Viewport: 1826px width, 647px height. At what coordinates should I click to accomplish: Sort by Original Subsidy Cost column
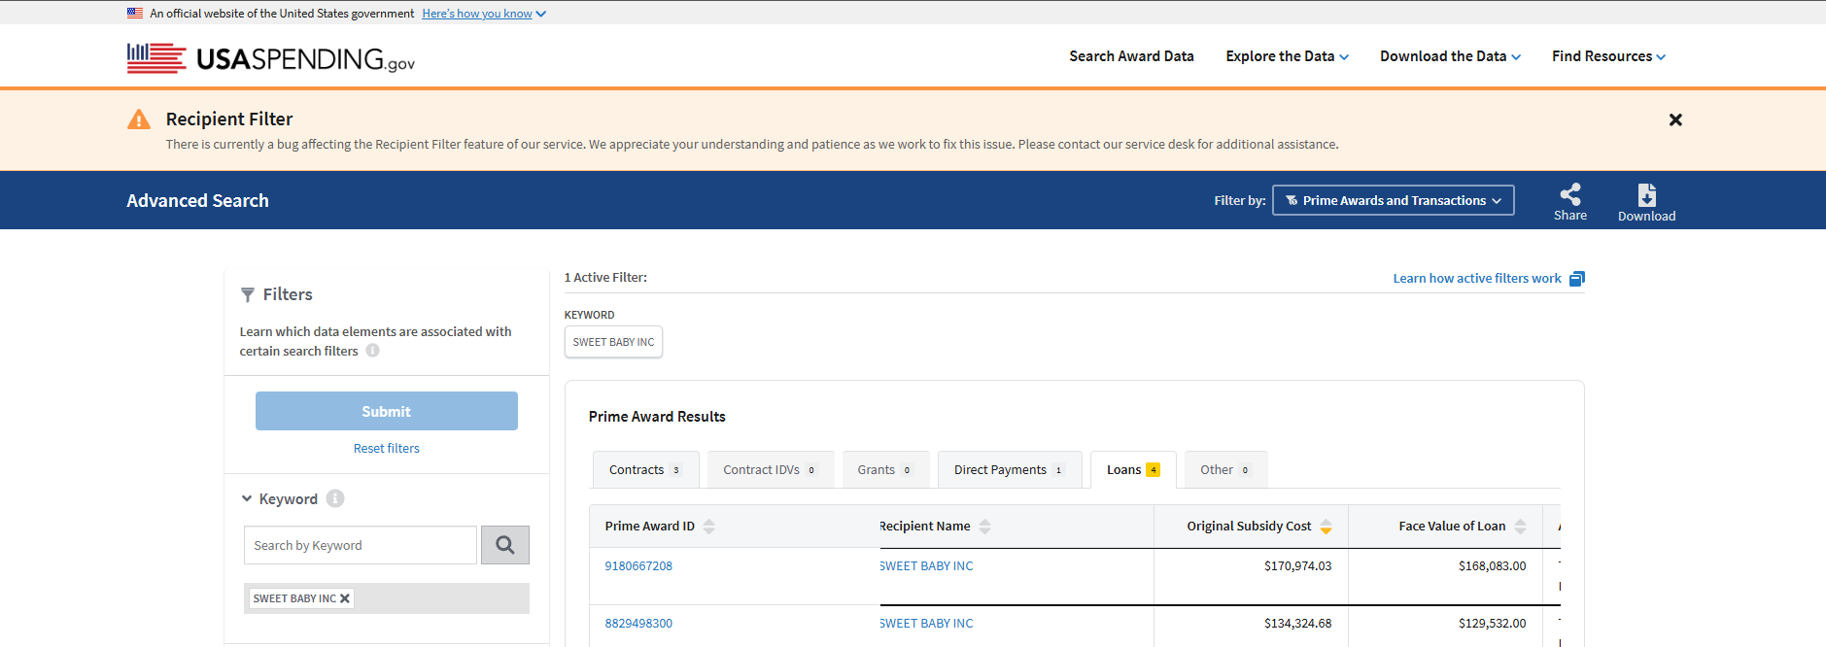(1326, 527)
